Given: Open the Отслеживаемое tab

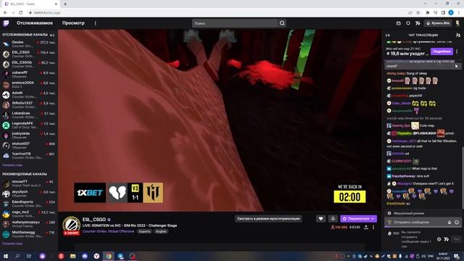Looking at the screenshot, I should (35, 23).
